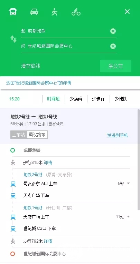140x264 pixels.
Task: Switch to driving mode car icon
Action: pyautogui.click(x=34, y=12)
